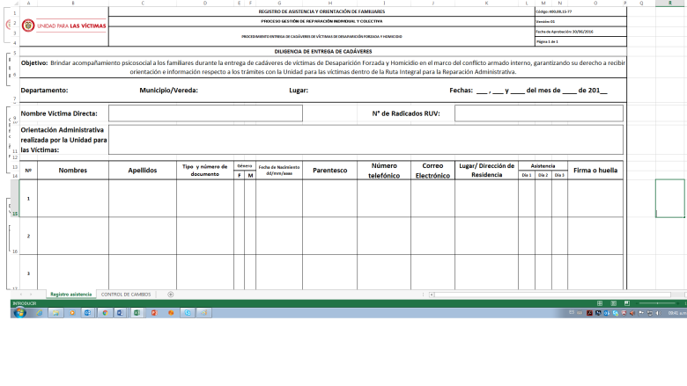This screenshot has width=687, height=386.
Task: Open Microsoft Word from the taskbar
Action: click(x=120, y=312)
